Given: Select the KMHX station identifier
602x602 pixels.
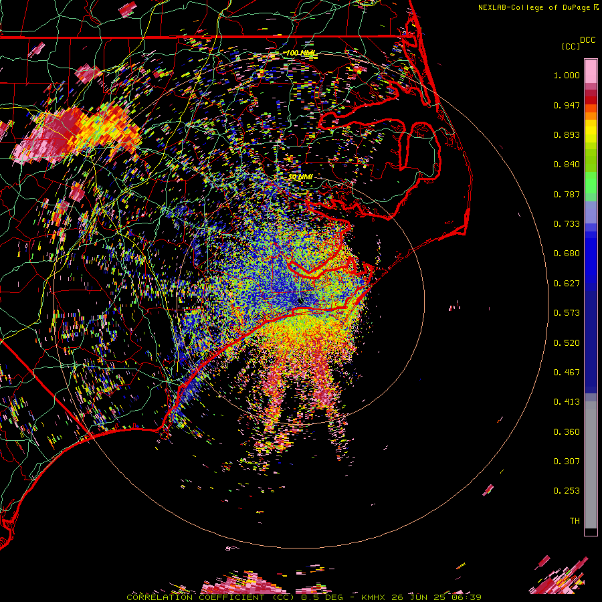Looking at the screenshot, I should point(375,597).
